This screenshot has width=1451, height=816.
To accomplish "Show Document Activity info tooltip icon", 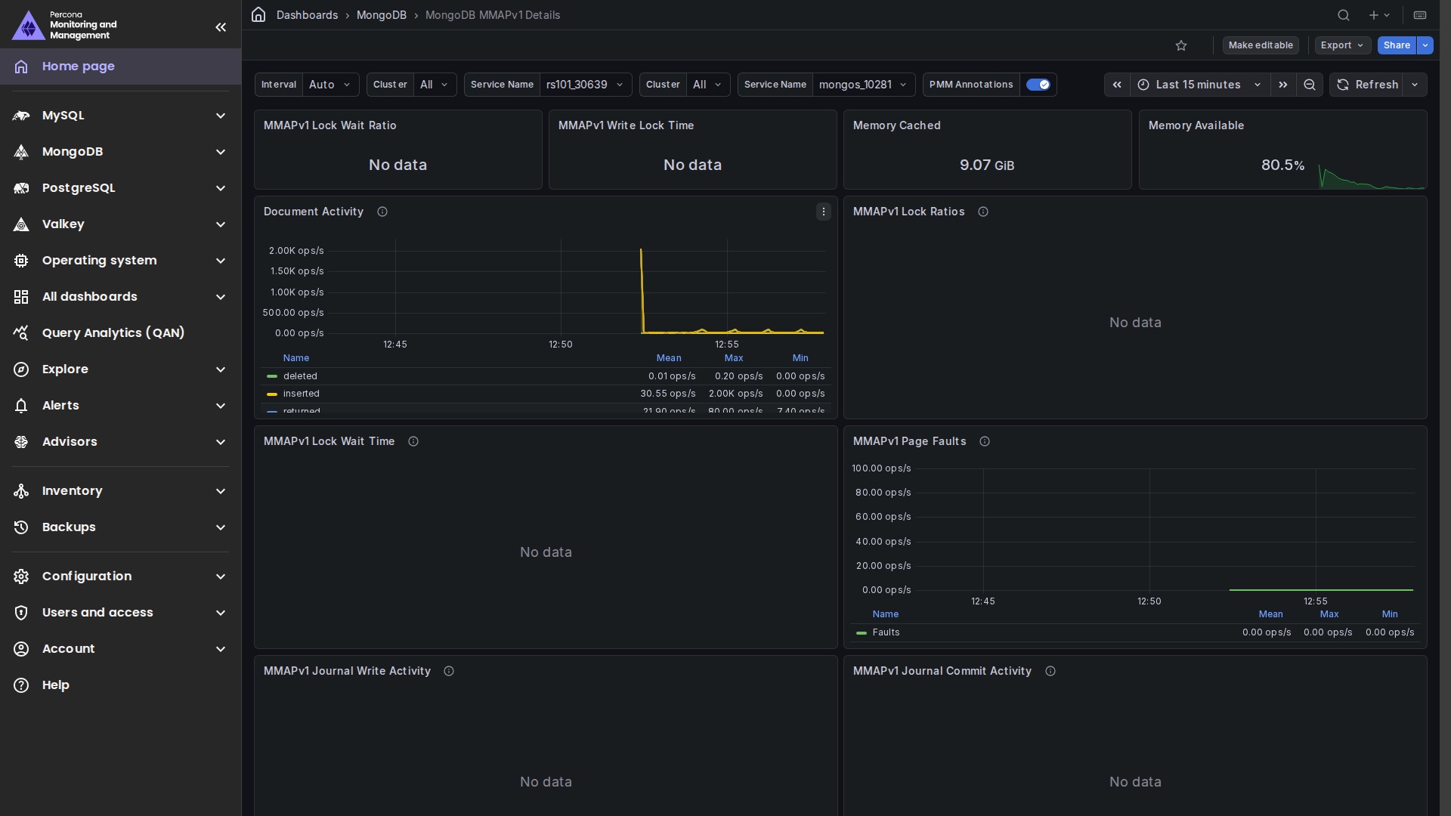I will [382, 212].
